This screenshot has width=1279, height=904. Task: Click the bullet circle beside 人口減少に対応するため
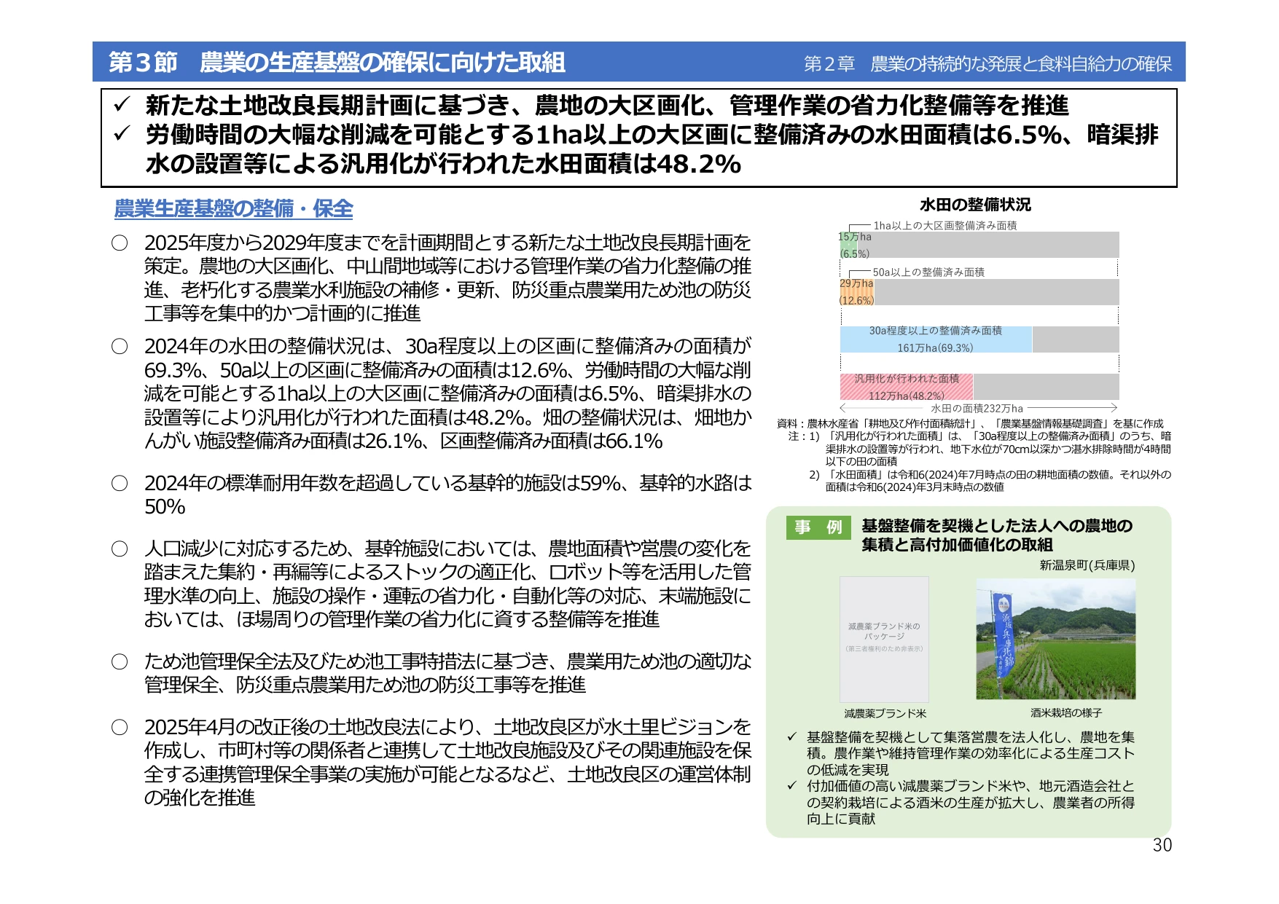120,549
